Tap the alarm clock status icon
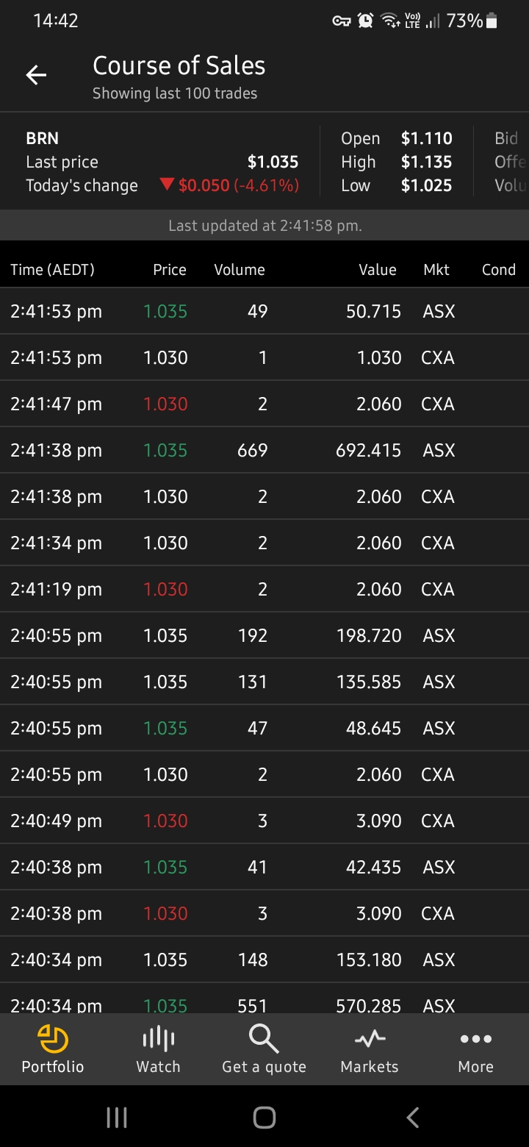 (365, 21)
